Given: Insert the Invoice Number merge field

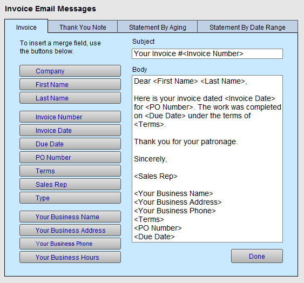Looking at the screenshot, I should [x=70, y=117].
